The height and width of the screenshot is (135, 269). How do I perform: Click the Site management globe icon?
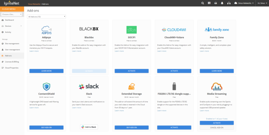pyautogui.click(x=2, y=44)
